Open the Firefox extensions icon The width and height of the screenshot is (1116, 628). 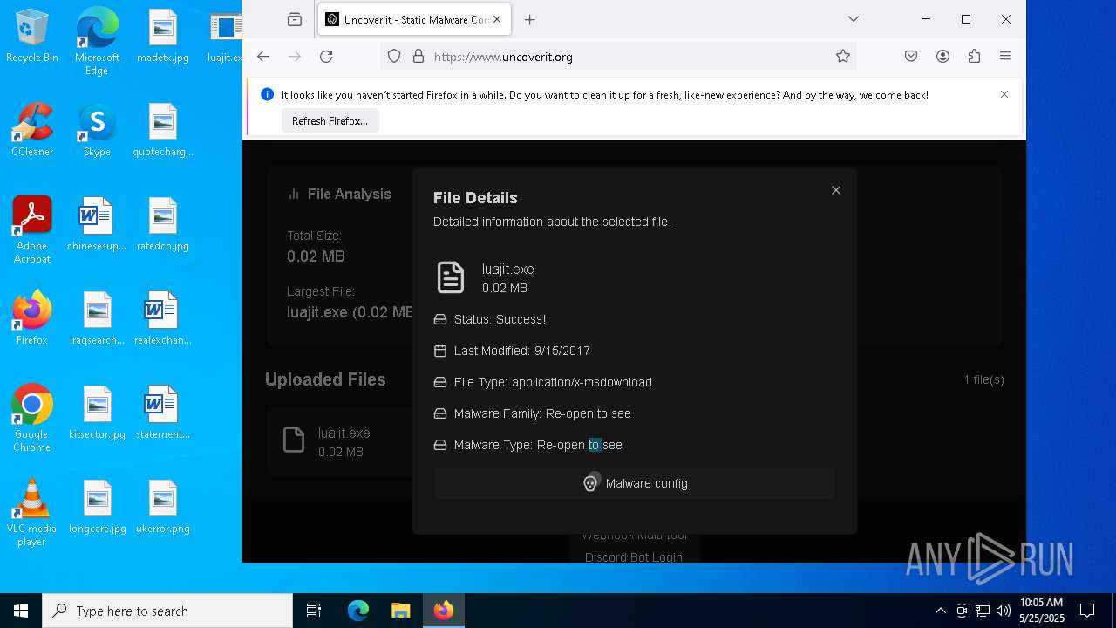click(974, 57)
